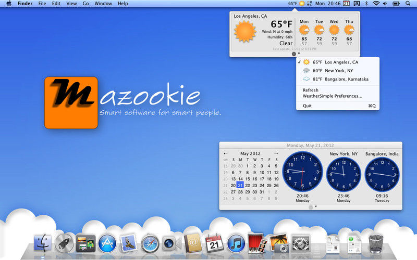Click the Monday, May 21, 2012 header
417x260 pixels.
(310, 146)
